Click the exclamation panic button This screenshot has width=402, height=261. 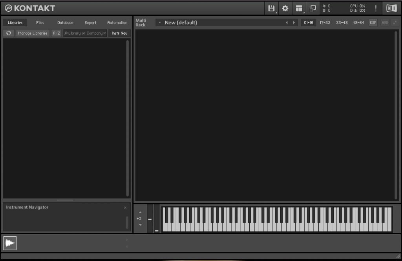(376, 8)
